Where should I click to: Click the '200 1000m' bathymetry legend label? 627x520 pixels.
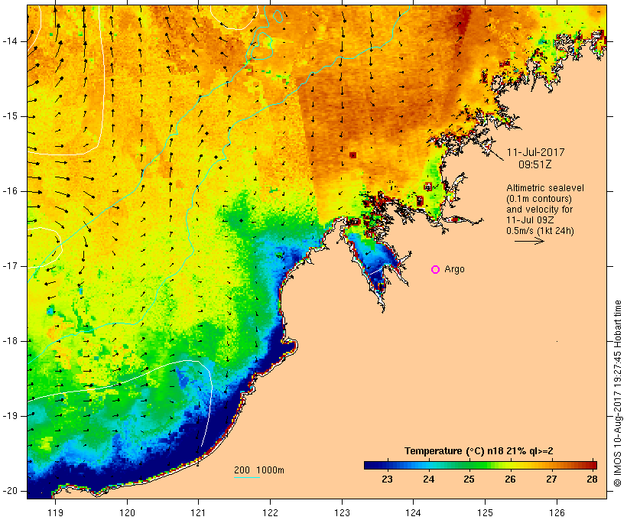[259, 470]
